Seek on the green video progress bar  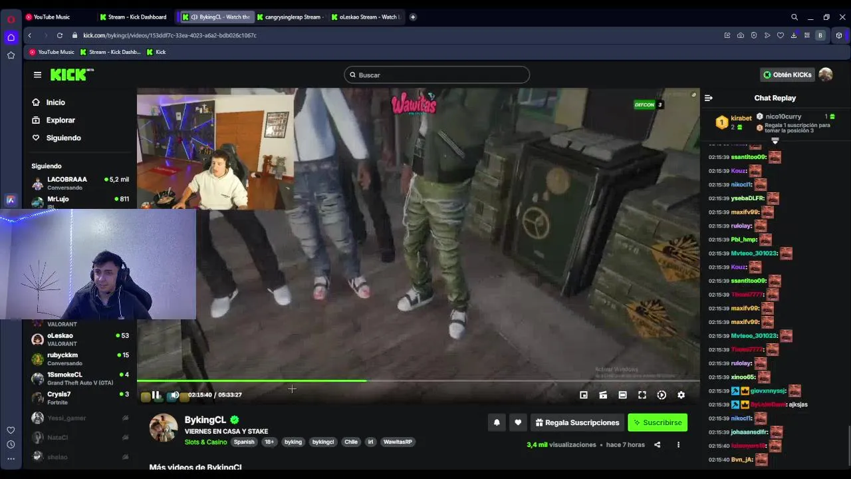pos(418,381)
